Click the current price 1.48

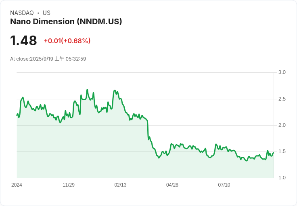[x=23, y=40]
